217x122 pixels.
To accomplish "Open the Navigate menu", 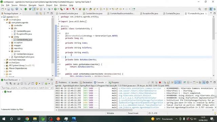I will point(33,5).
